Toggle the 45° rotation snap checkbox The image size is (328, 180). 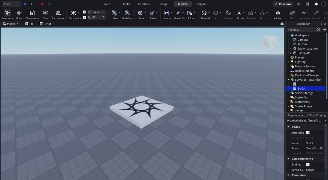(x=85, y=17)
